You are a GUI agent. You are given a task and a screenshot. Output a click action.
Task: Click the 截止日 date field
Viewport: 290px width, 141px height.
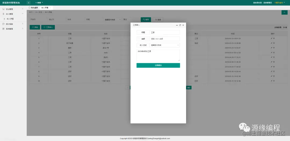coord(57,20)
